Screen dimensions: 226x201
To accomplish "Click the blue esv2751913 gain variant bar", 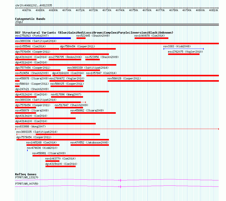I will click(43, 38).
